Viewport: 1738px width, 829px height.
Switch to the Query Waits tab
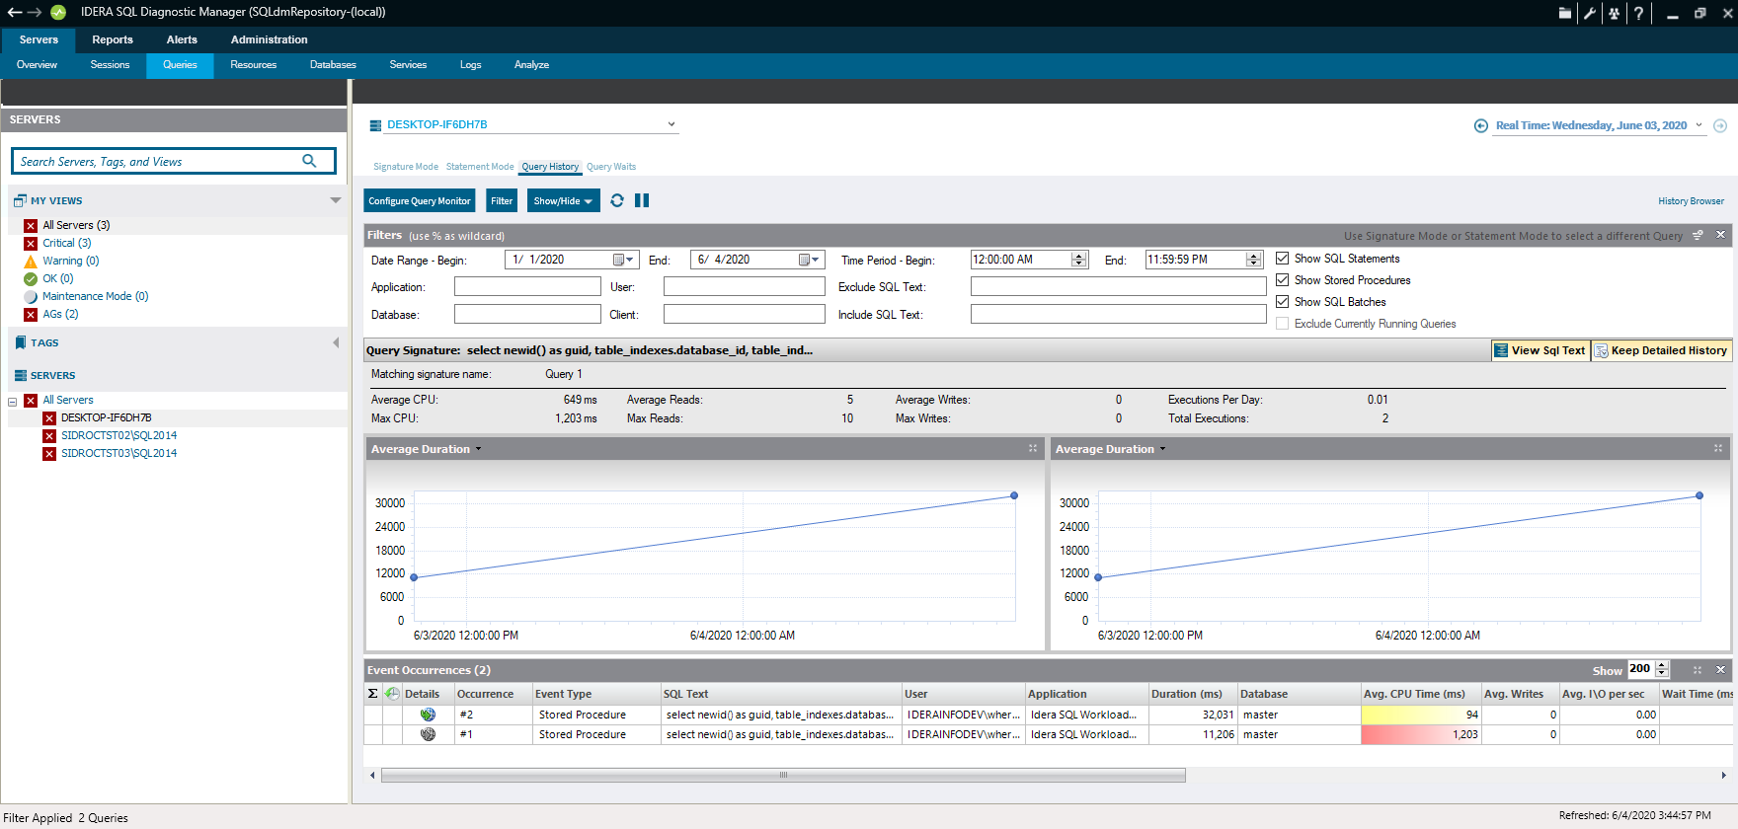click(x=611, y=167)
